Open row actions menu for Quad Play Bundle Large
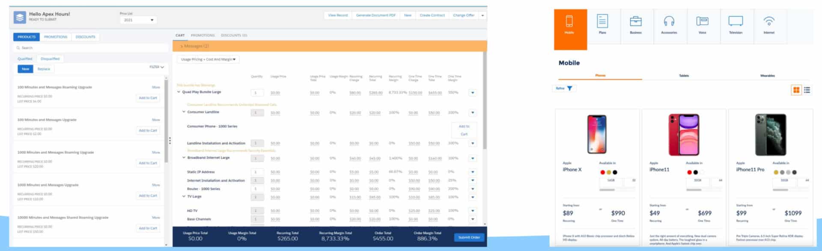This screenshot has width=822, height=251. (473, 93)
